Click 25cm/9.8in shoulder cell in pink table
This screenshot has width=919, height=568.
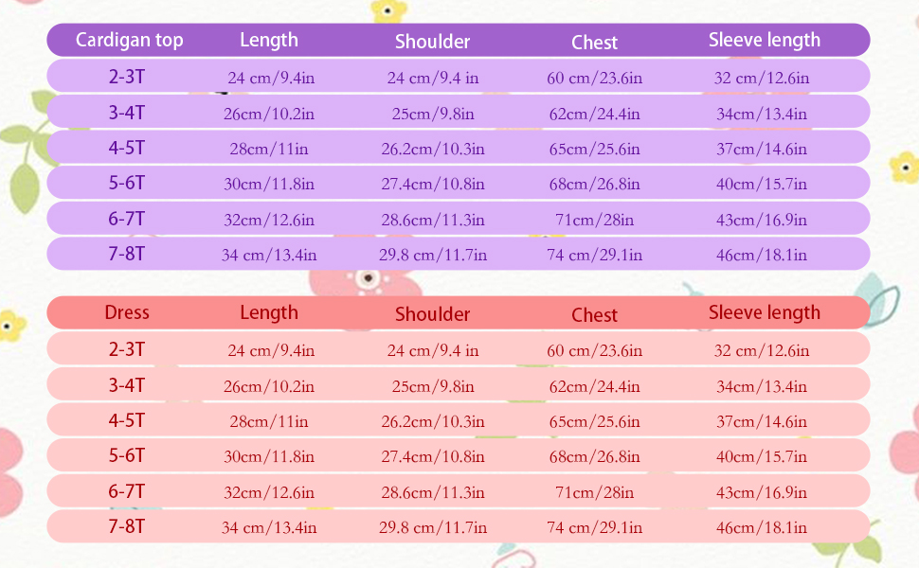click(x=432, y=386)
